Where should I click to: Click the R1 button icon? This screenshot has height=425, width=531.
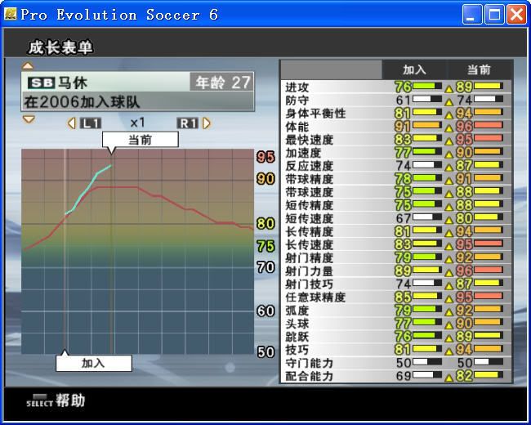point(188,123)
